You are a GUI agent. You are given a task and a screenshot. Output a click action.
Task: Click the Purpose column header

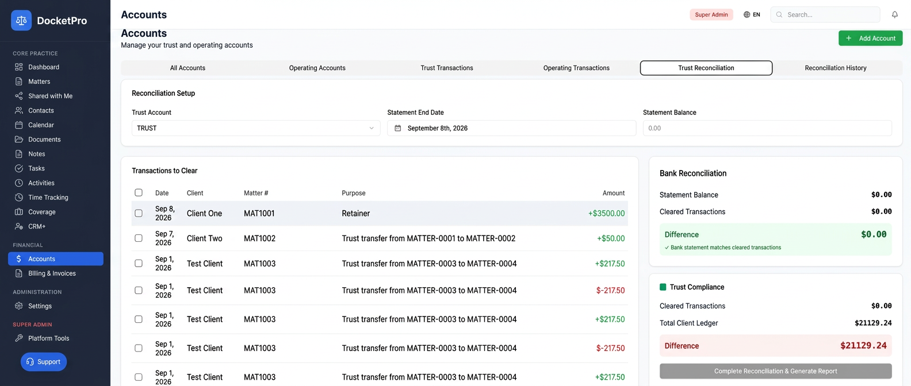[x=353, y=193]
